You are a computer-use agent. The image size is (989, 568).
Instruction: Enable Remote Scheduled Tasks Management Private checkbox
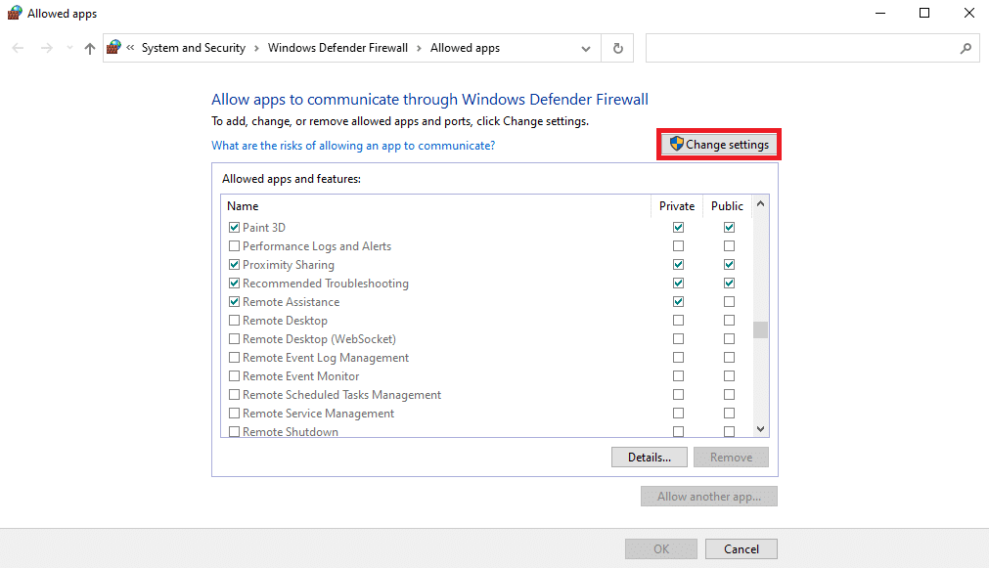[x=678, y=395]
